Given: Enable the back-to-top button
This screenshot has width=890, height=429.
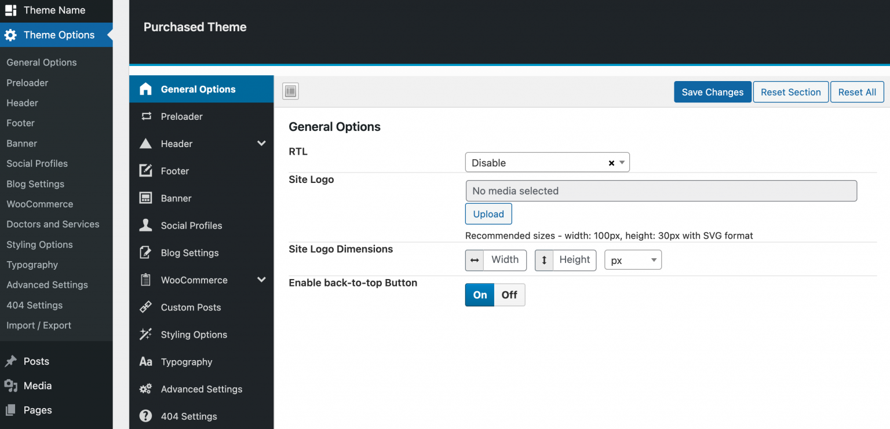Looking at the screenshot, I should (479, 295).
